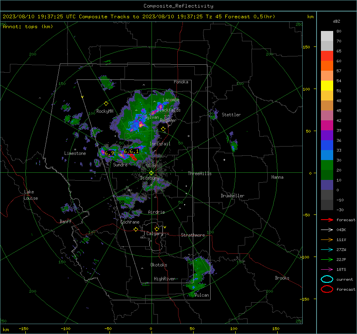This screenshot has height=334, width=357.
Task: Click the Innisfail city label
Action: (x=160, y=144)
